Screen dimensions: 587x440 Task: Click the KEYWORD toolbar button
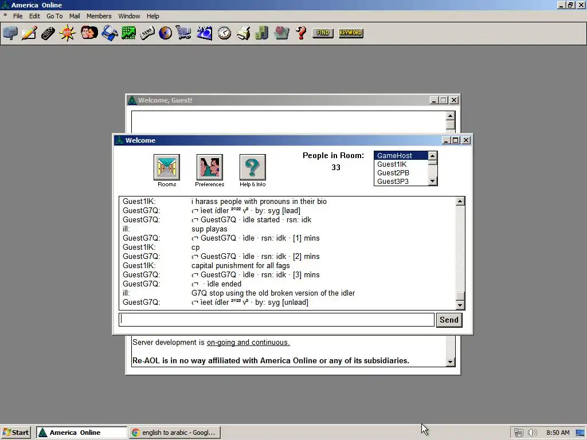point(351,33)
